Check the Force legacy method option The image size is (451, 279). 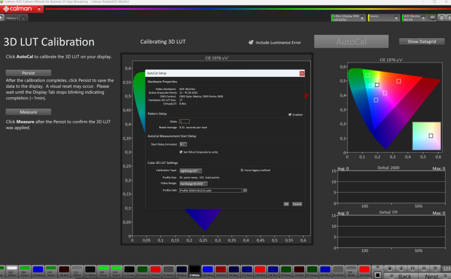pos(242,170)
